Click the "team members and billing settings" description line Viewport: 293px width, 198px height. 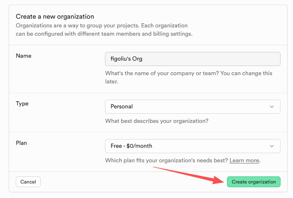104,34
